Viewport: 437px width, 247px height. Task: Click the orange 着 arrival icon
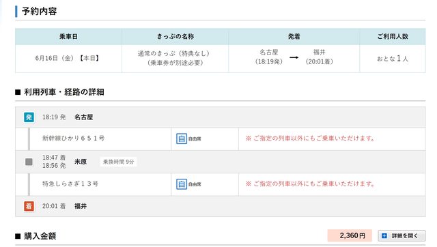29,206
